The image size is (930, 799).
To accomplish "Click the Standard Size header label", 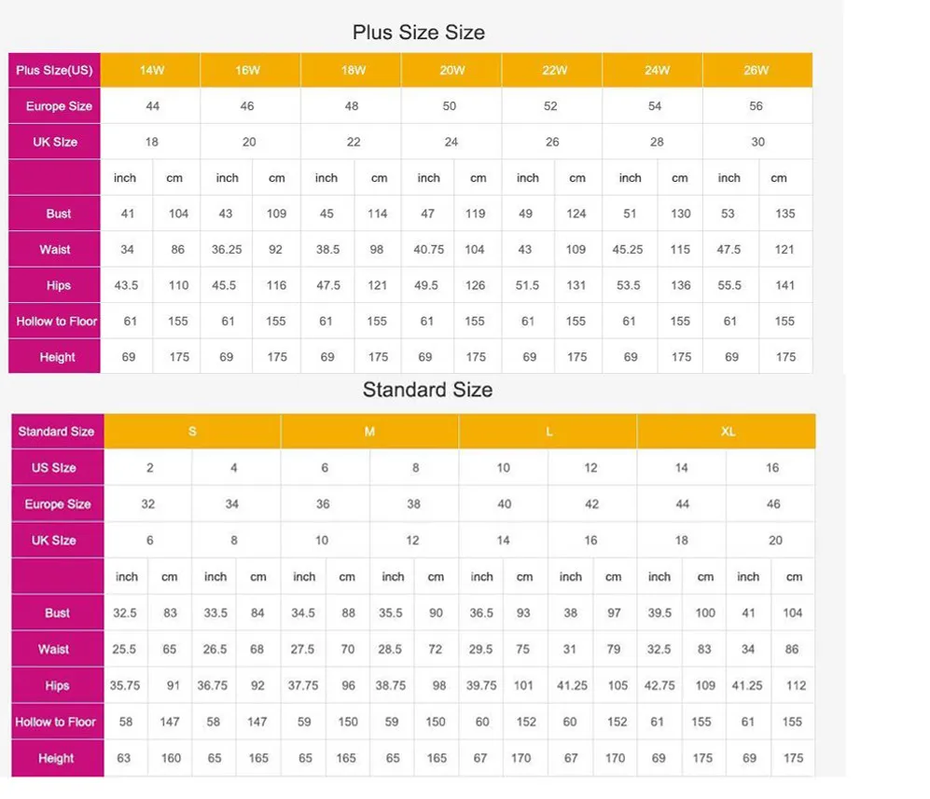I will 58,432.
